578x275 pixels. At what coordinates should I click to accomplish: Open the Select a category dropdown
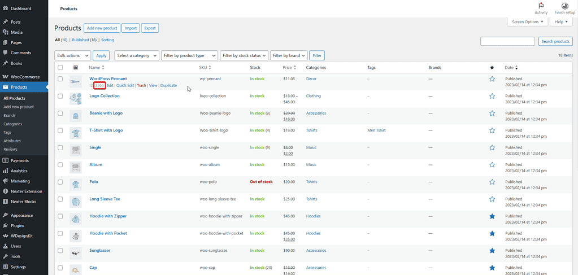(137, 56)
